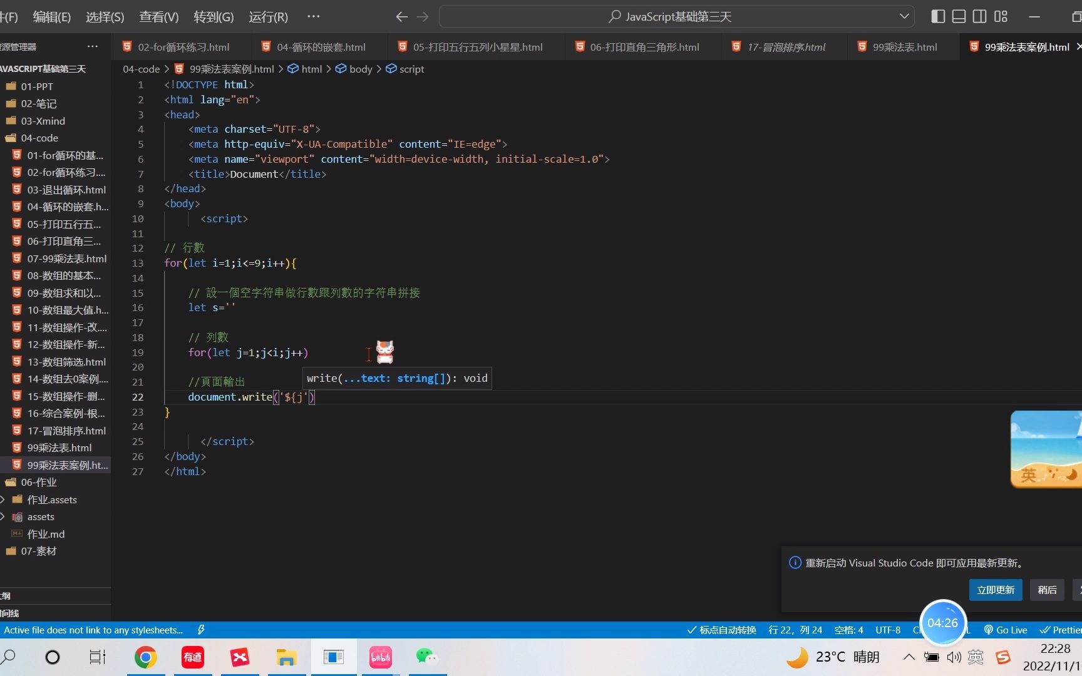Toggle the primary sidebar layout icon
Screen dimensions: 1082x676
[x=938, y=17]
